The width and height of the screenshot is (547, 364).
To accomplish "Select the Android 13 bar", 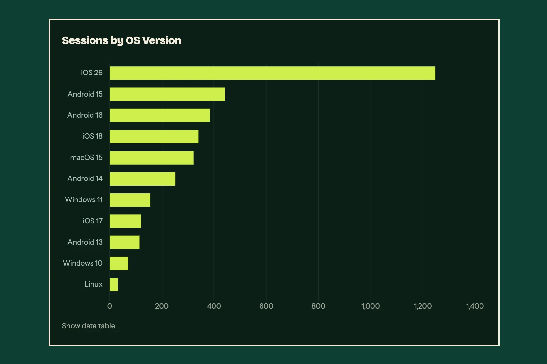I will 125,242.
